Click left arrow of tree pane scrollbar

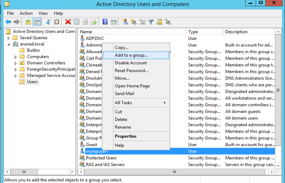(7, 172)
